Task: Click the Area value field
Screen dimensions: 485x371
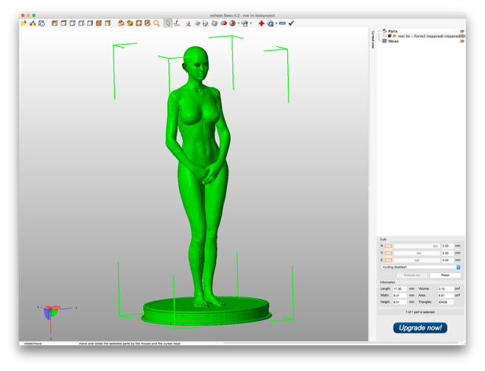Action: click(446, 296)
